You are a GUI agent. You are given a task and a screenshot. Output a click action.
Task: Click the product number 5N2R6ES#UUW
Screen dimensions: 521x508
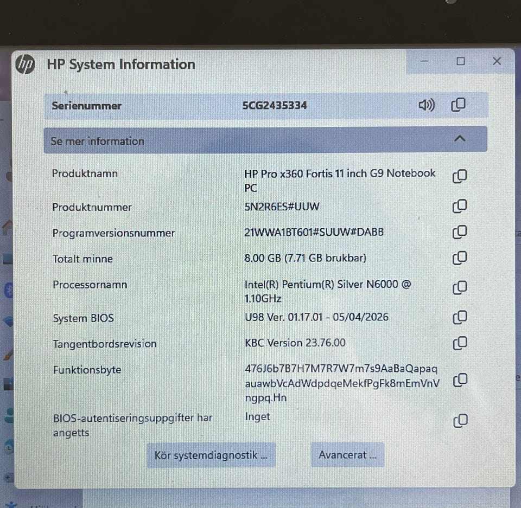pyautogui.click(x=282, y=207)
